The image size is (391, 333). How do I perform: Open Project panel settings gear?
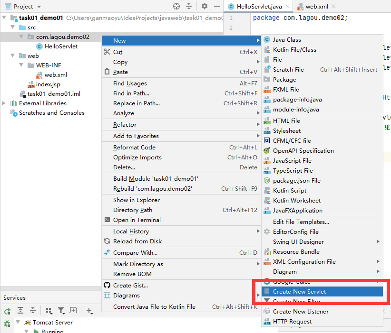click(x=205, y=6)
